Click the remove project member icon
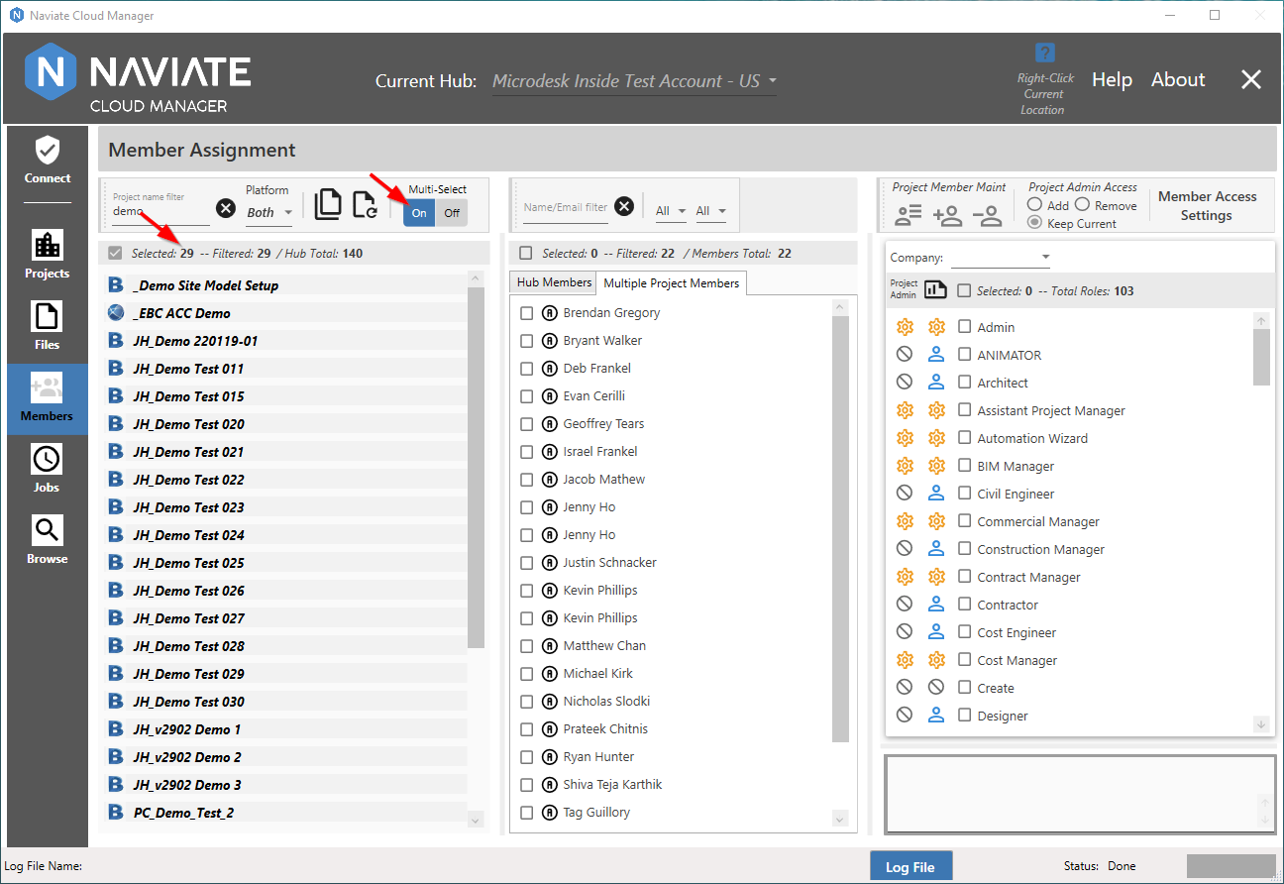The height and width of the screenshot is (884, 1284). [x=986, y=215]
